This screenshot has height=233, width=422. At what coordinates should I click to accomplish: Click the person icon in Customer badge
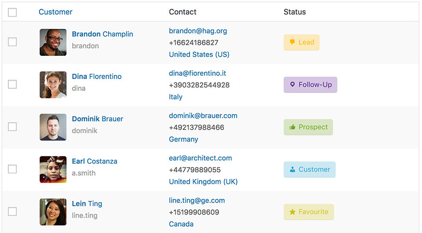pyautogui.click(x=292, y=169)
